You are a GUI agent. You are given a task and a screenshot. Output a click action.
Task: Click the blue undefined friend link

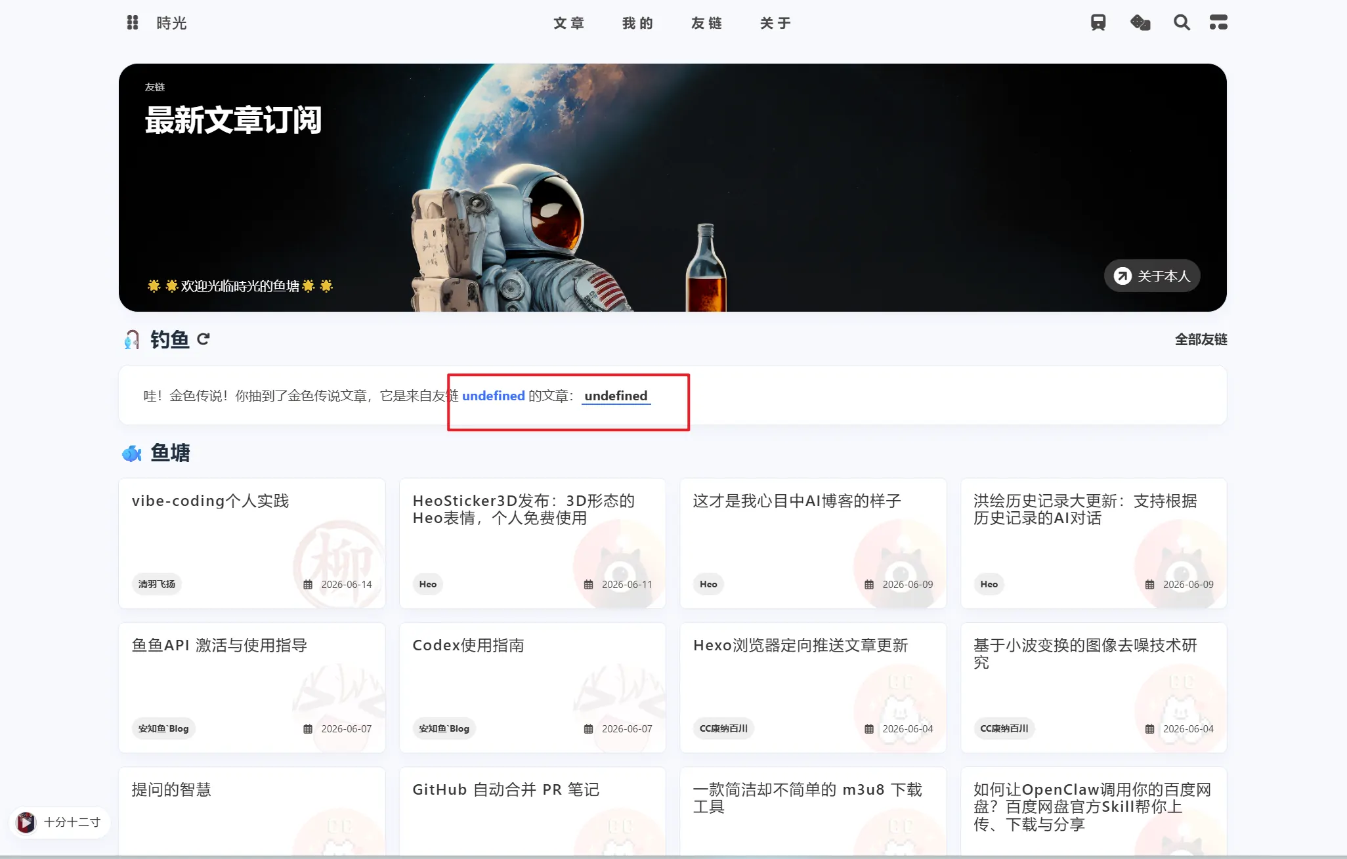[494, 396]
